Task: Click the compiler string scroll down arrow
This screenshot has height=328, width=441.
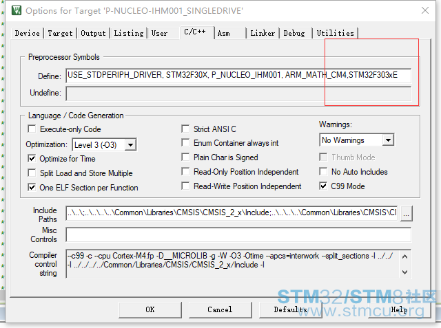Action: click(x=404, y=272)
